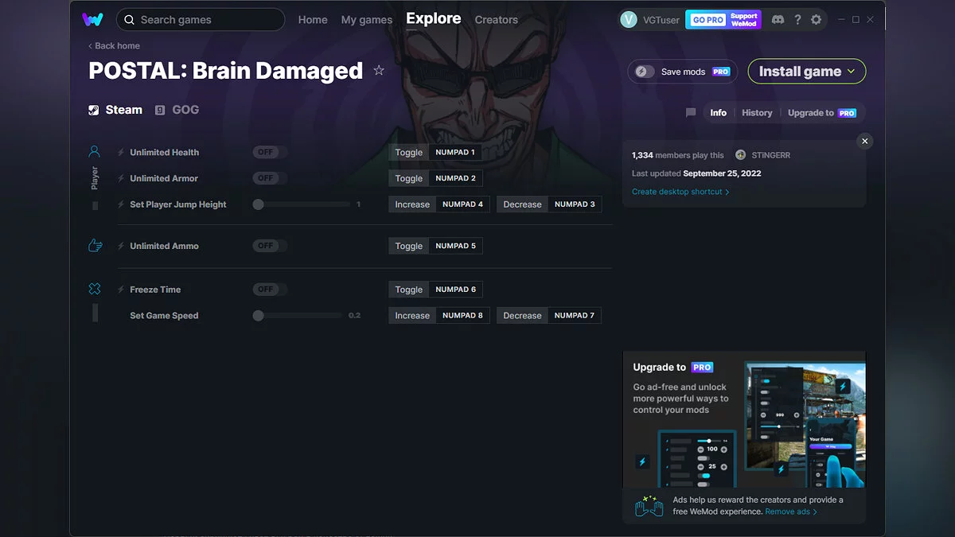Click the VGTuser avatar

[x=629, y=19]
